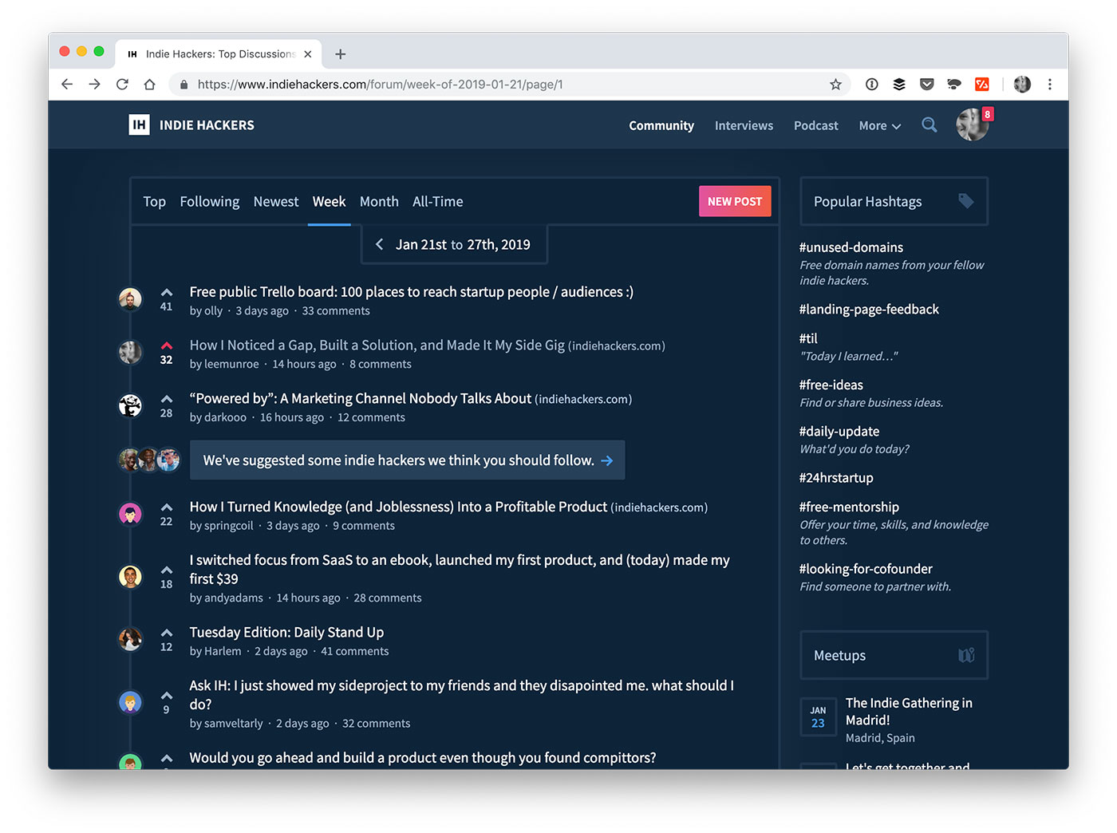Image resolution: width=1117 pixels, height=833 pixels.
Task: Open suggested indie hackers to follow banner
Action: 407,460
